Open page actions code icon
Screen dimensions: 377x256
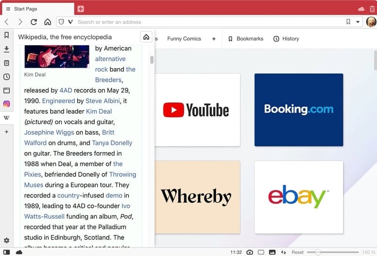point(284,252)
